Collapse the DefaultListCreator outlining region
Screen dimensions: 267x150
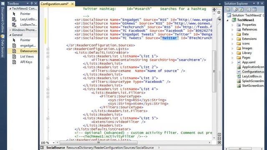tap(48, 53)
